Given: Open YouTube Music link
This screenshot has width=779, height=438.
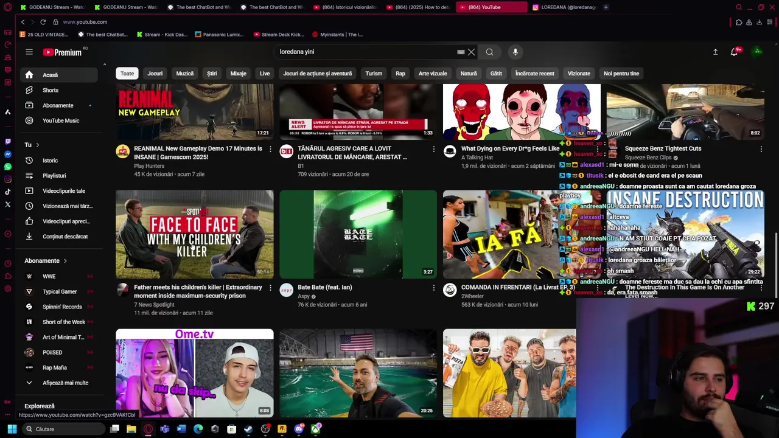Looking at the screenshot, I should [x=58, y=120].
